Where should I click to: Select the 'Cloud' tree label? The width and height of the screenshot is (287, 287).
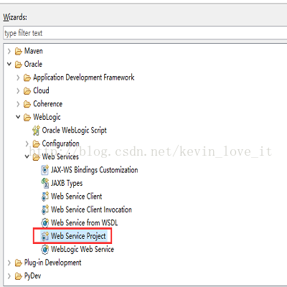[x=41, y=90]
